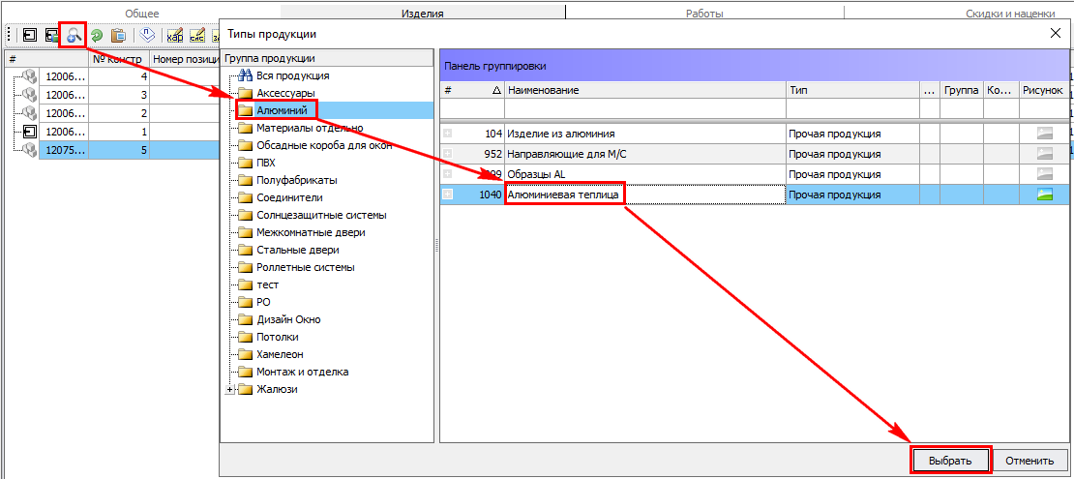Select the Роллетные системы group
The height and width of the screenshot is (479, 1074).
point(306,267)
